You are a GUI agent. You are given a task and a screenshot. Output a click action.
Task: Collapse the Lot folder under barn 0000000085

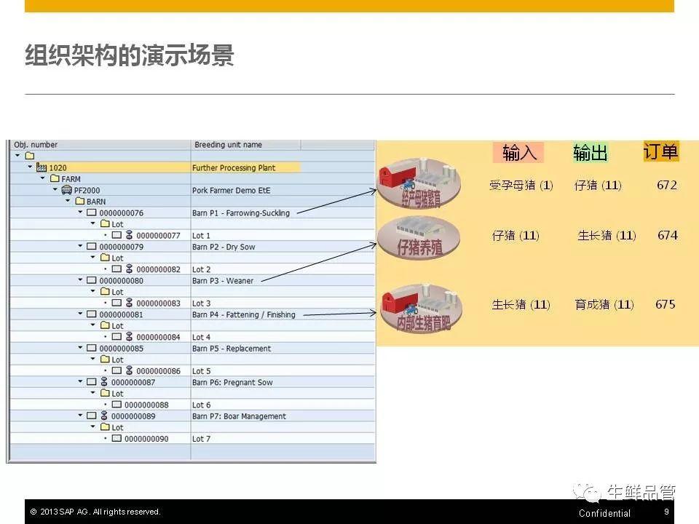(92, 360)
